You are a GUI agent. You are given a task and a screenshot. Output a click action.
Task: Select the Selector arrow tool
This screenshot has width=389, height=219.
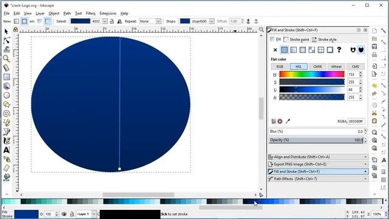pos(7,32)
